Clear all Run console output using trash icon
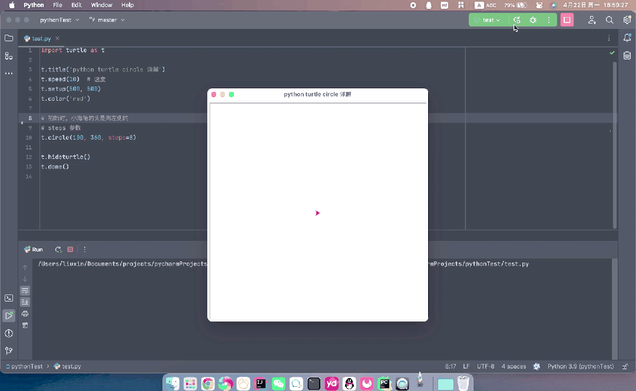This screenshot has height=391, width=636. point(25,325)
